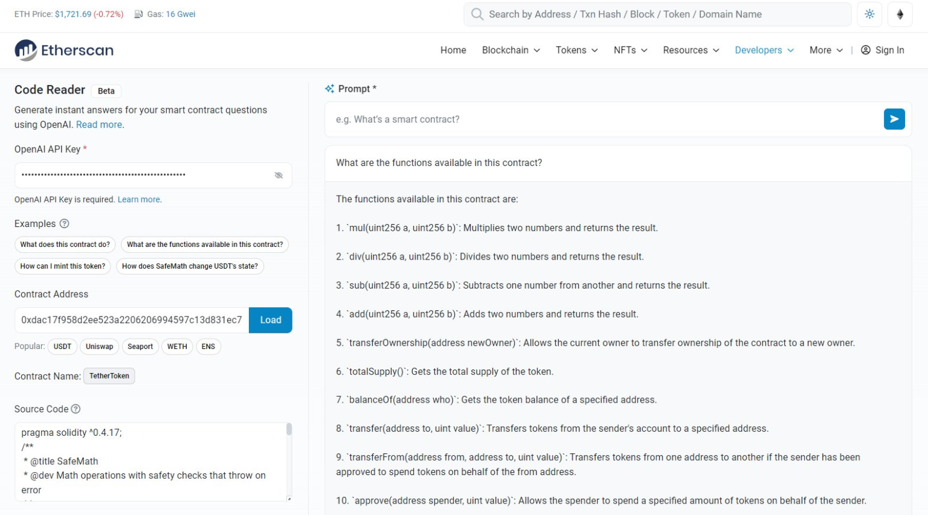This screenshot has height=515, width=928.
Task: Expand the Developers dropdown menu
Action: [764, 50]
